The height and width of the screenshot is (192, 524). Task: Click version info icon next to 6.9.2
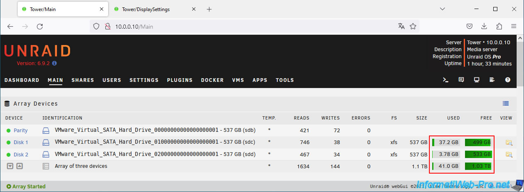54,63
